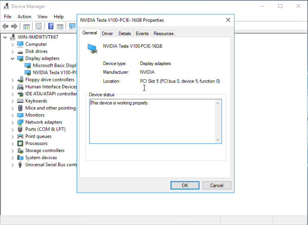This screenshot has width=308, height=225.
Task: Collapse the WIN-9MD9ITVTK67 root node
Action: (x=5, y=37)
